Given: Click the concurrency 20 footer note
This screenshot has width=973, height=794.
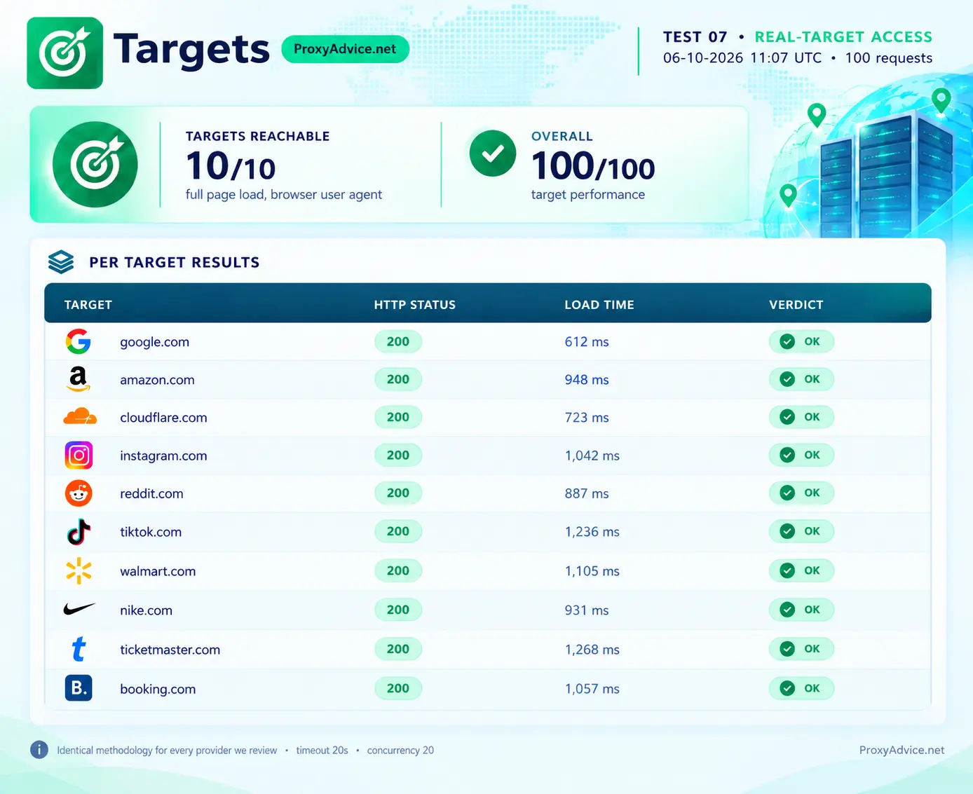Looking at the screenshot, I should pos(400,750).
